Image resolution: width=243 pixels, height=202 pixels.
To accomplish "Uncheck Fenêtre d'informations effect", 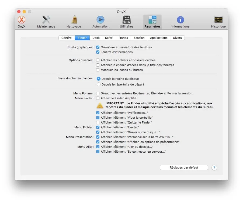I will pos(98,52).
